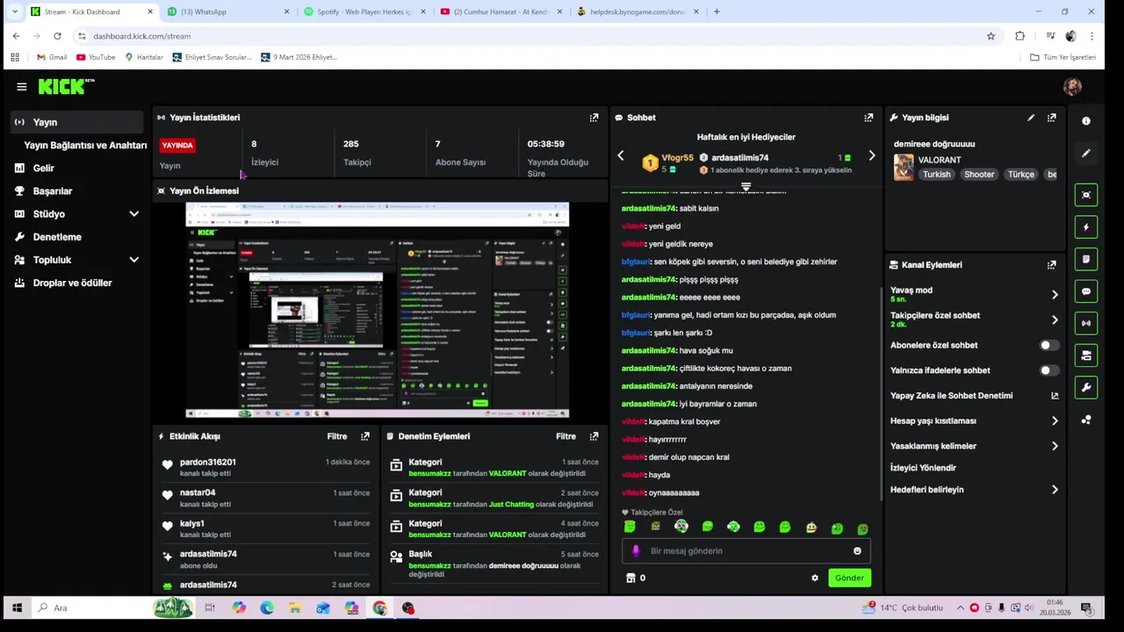Collapse the gifter banner with the down arrow

tap(746, 187)
